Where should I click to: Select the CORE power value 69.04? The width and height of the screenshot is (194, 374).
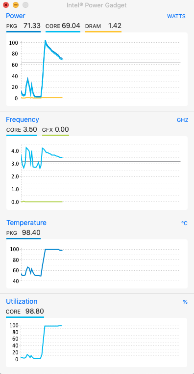pos(71,26)
